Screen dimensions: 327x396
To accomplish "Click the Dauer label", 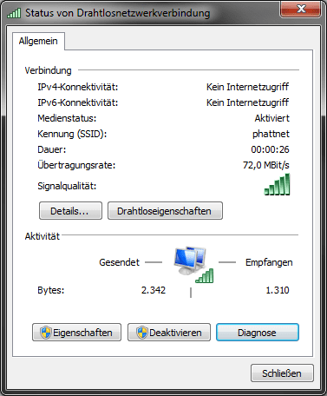I will pos(52,149).
